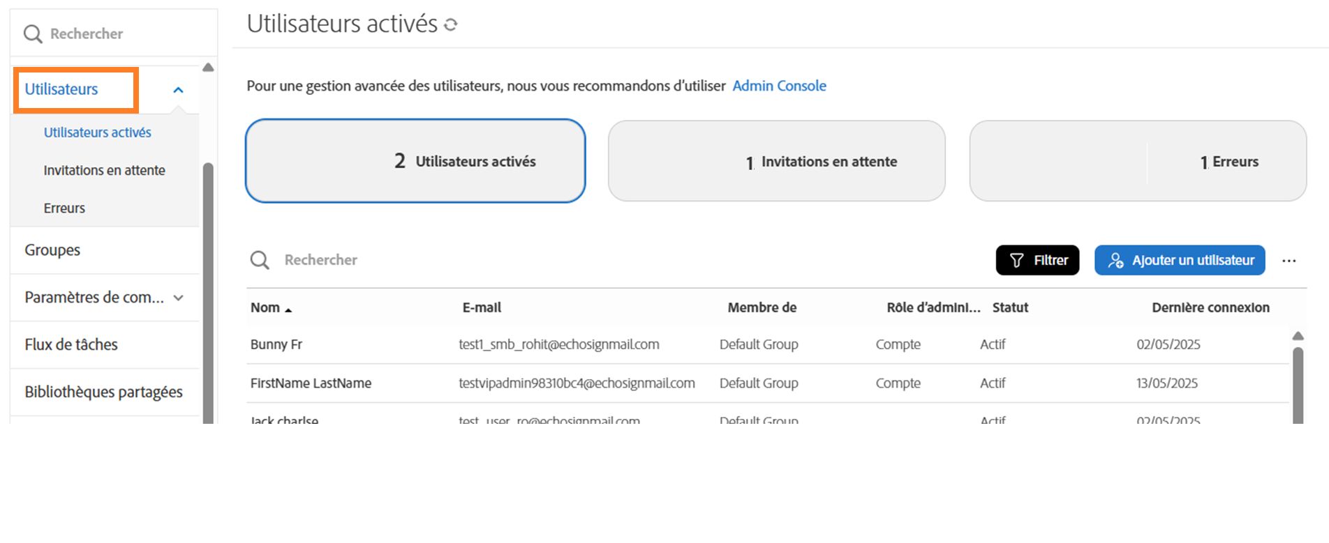Image resolution: width=1329 pixels, height=543 pixels.
Task: Select the 1 Erreurs card
Action: pos(1138,161)
